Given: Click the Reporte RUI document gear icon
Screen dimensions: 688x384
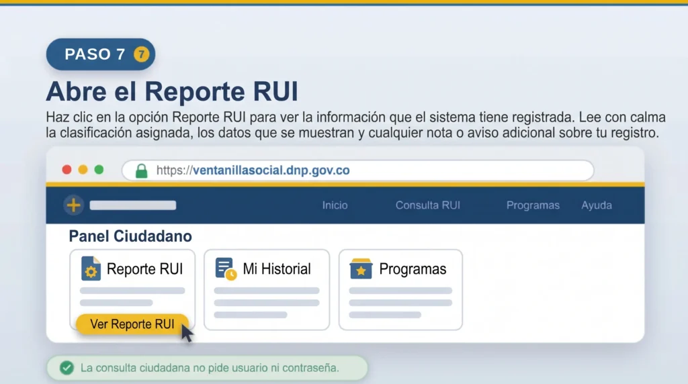Looking at the screenshot, I should click(x=91, y=269).
